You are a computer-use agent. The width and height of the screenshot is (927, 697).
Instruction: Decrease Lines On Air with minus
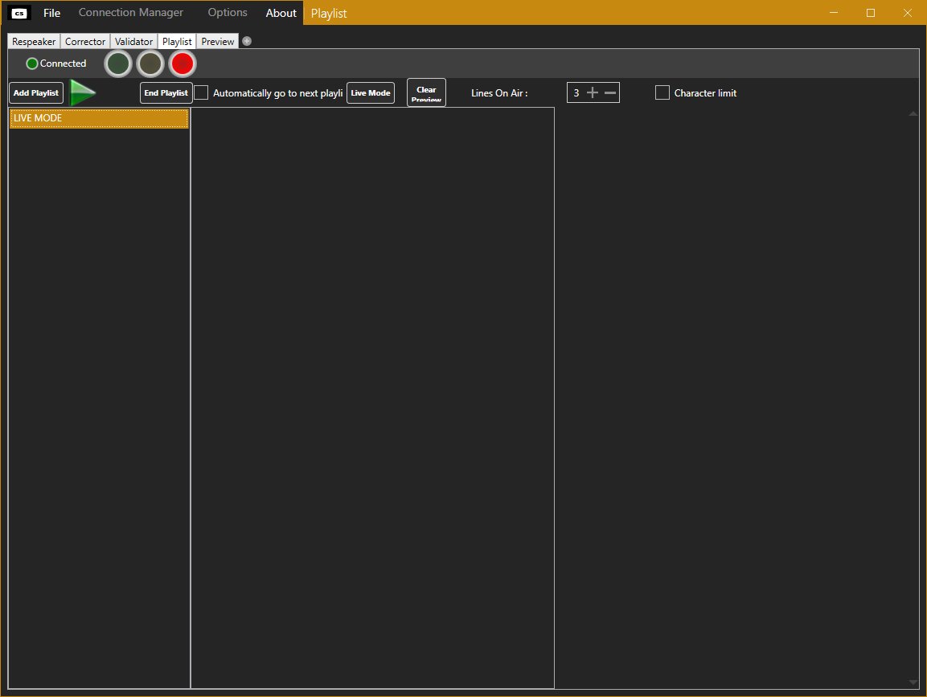[x=610, y=93]
